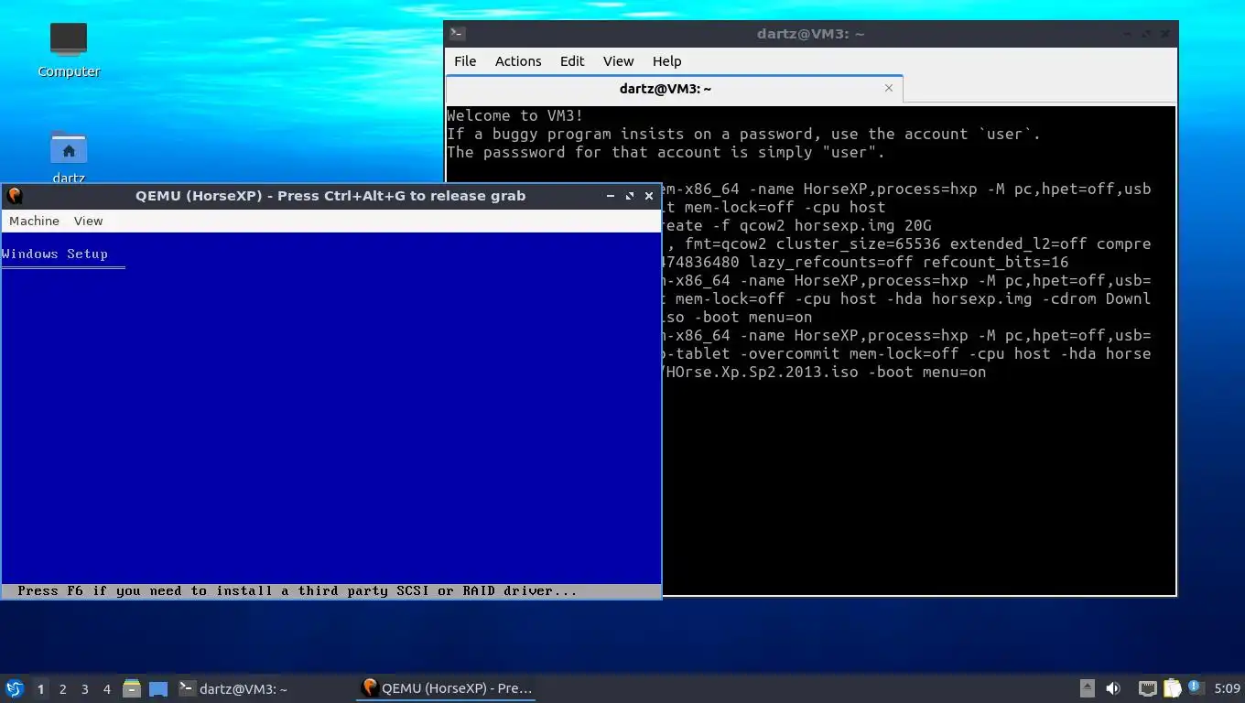Image resolution: width=1245 pixels, height=703 pixels.
Task: Open the terminal Help menu
Action: [x=666, y=61]
